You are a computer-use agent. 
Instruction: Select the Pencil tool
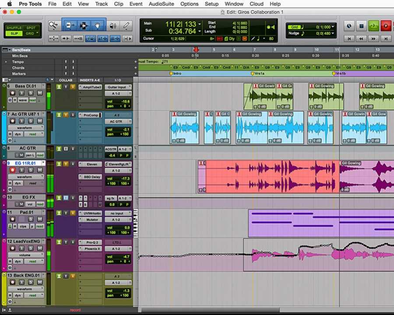click(x=127, y=26)
